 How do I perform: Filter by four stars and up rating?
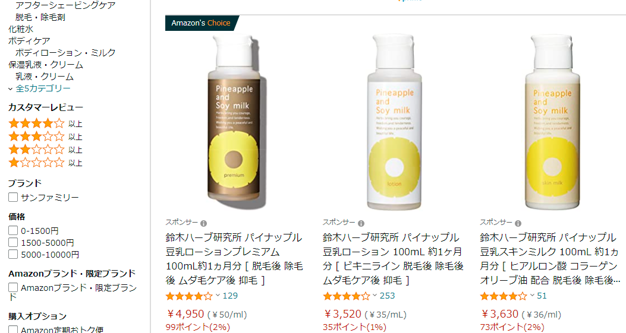[45, 123]
